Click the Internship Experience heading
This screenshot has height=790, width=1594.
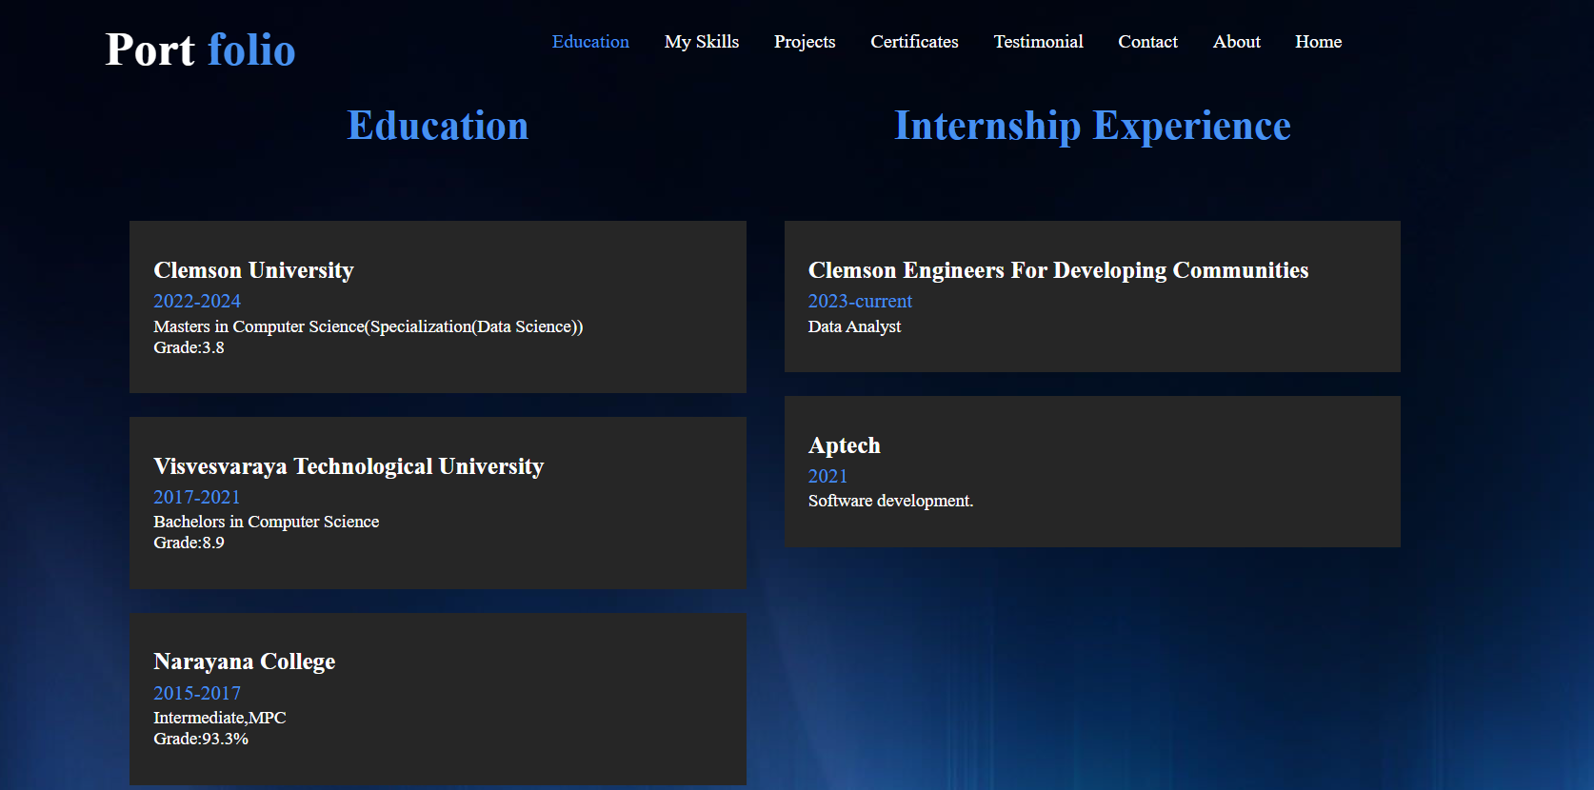pos(1092,126)
